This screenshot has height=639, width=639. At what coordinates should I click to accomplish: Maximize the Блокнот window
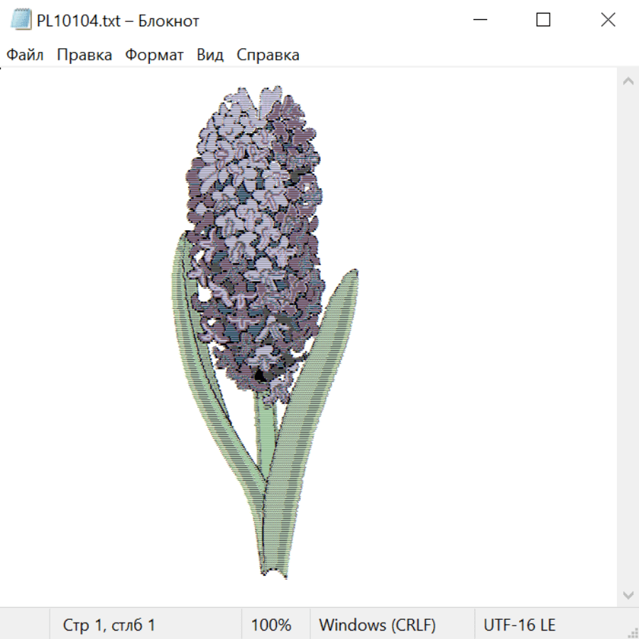[x=543, y=20]
